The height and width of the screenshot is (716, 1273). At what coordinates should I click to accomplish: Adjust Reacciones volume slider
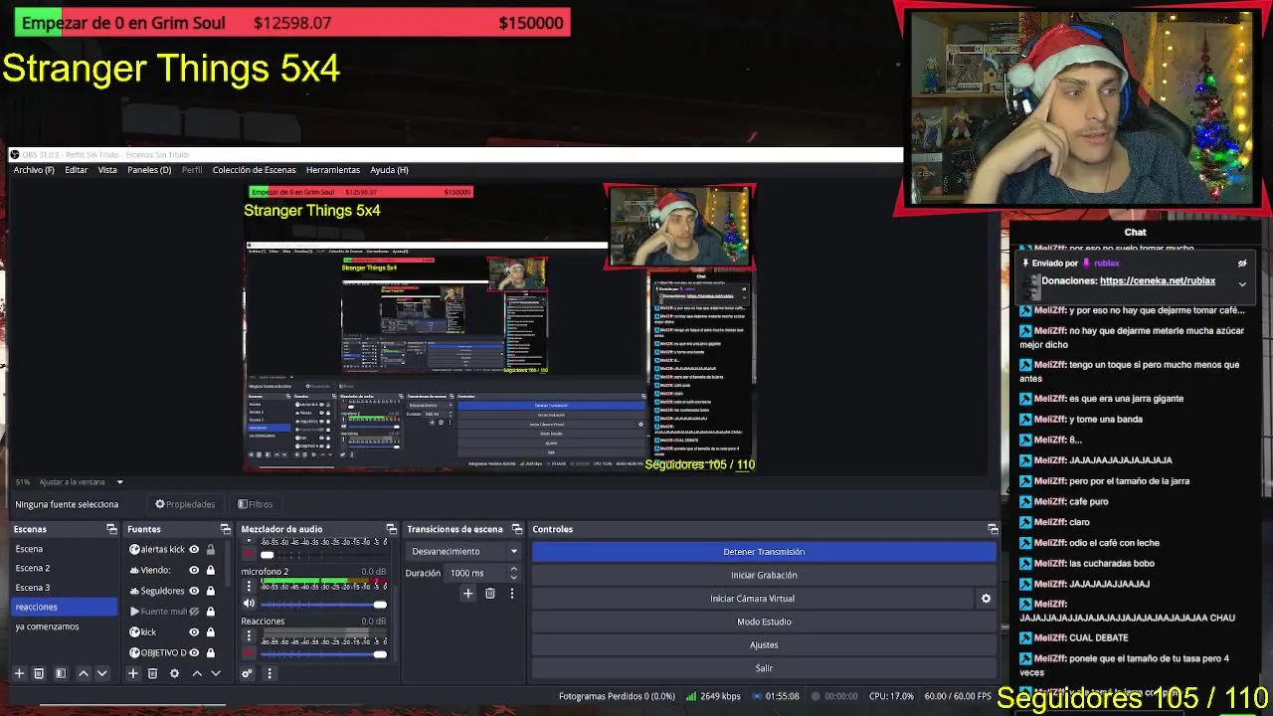323,654
